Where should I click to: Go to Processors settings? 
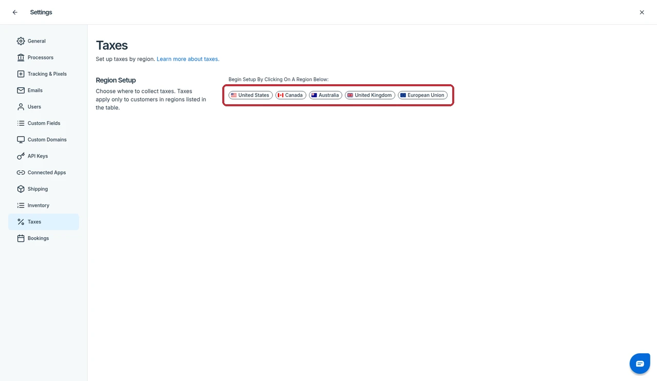coord(44,58)
